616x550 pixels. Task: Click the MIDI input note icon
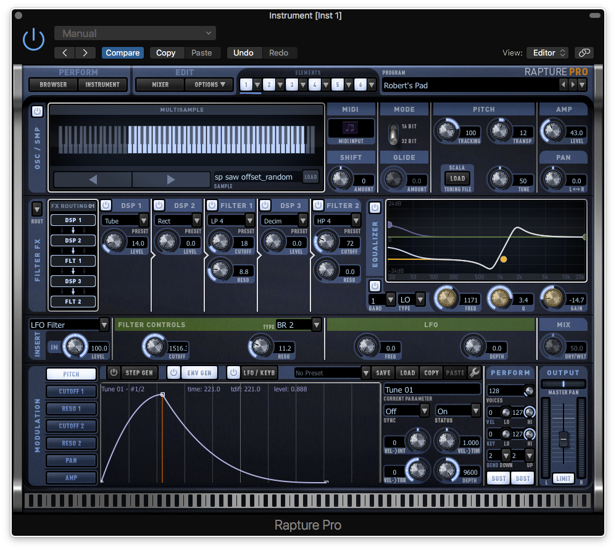point(351,128)
